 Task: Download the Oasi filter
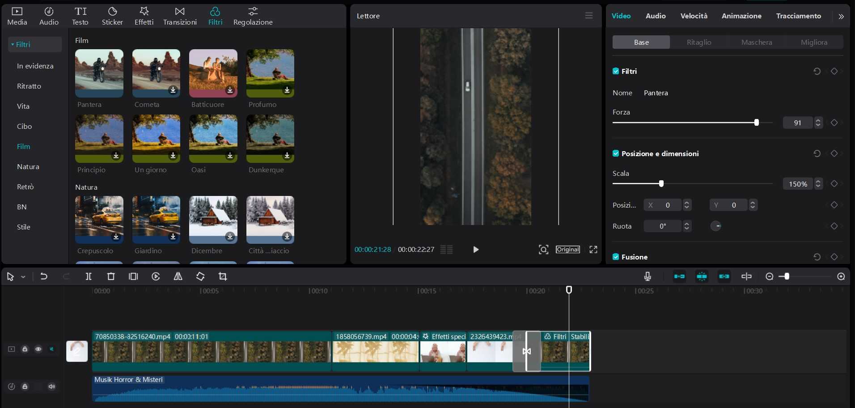[230, 155]
